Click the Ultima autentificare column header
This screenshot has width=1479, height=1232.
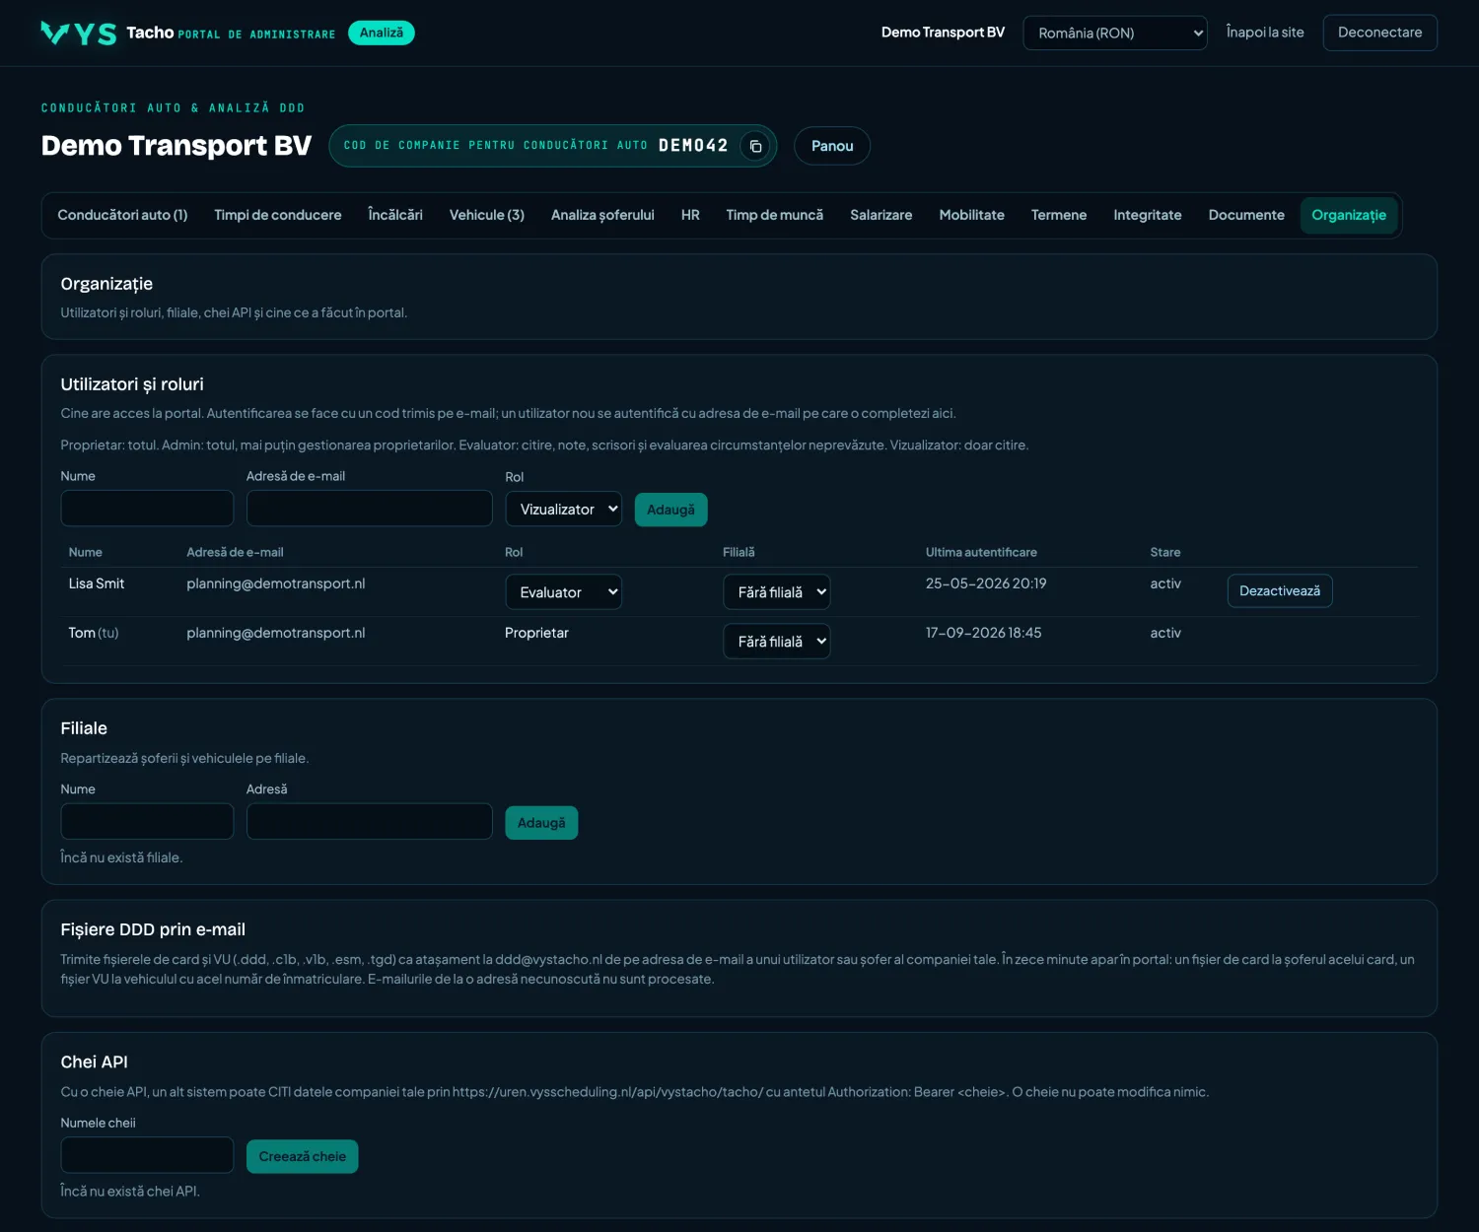click(981, 552)
